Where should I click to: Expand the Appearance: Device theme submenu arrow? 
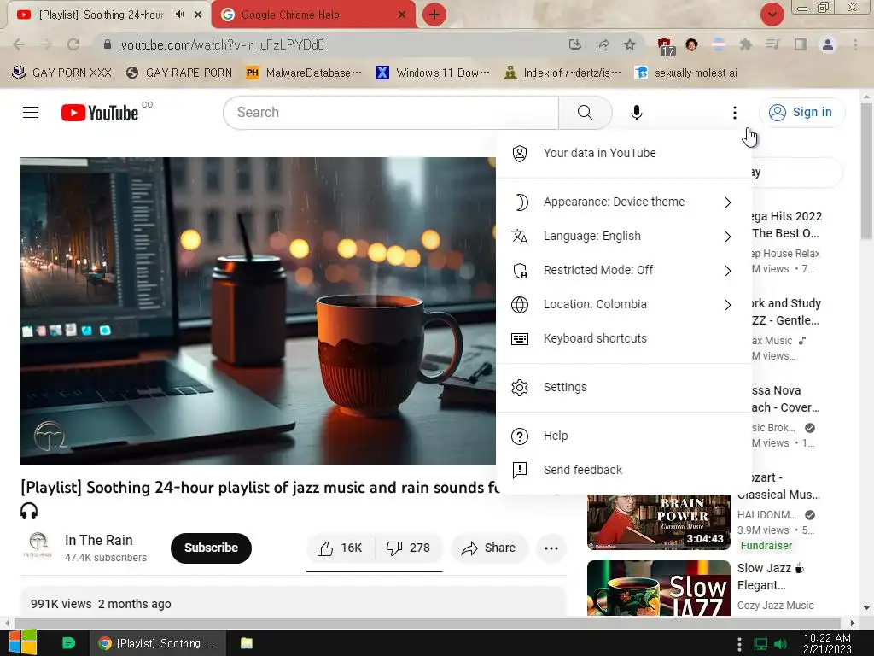(727, 202)
